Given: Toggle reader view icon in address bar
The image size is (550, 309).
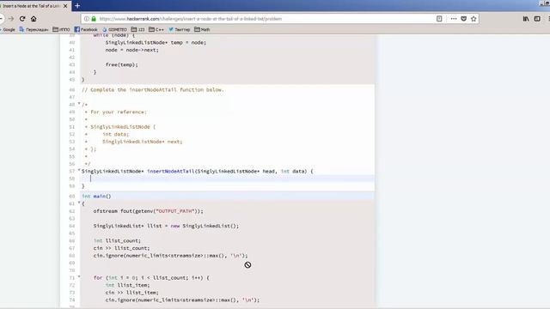Looking at the screenshot, I should point(439,19).
